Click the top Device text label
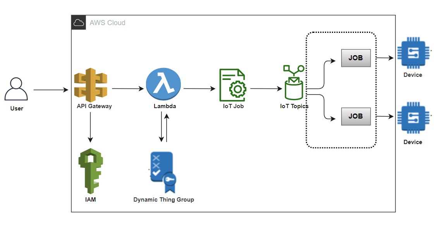Image resolution: width=438 pixels, height=229 pixels. click(x=412, y=75)
